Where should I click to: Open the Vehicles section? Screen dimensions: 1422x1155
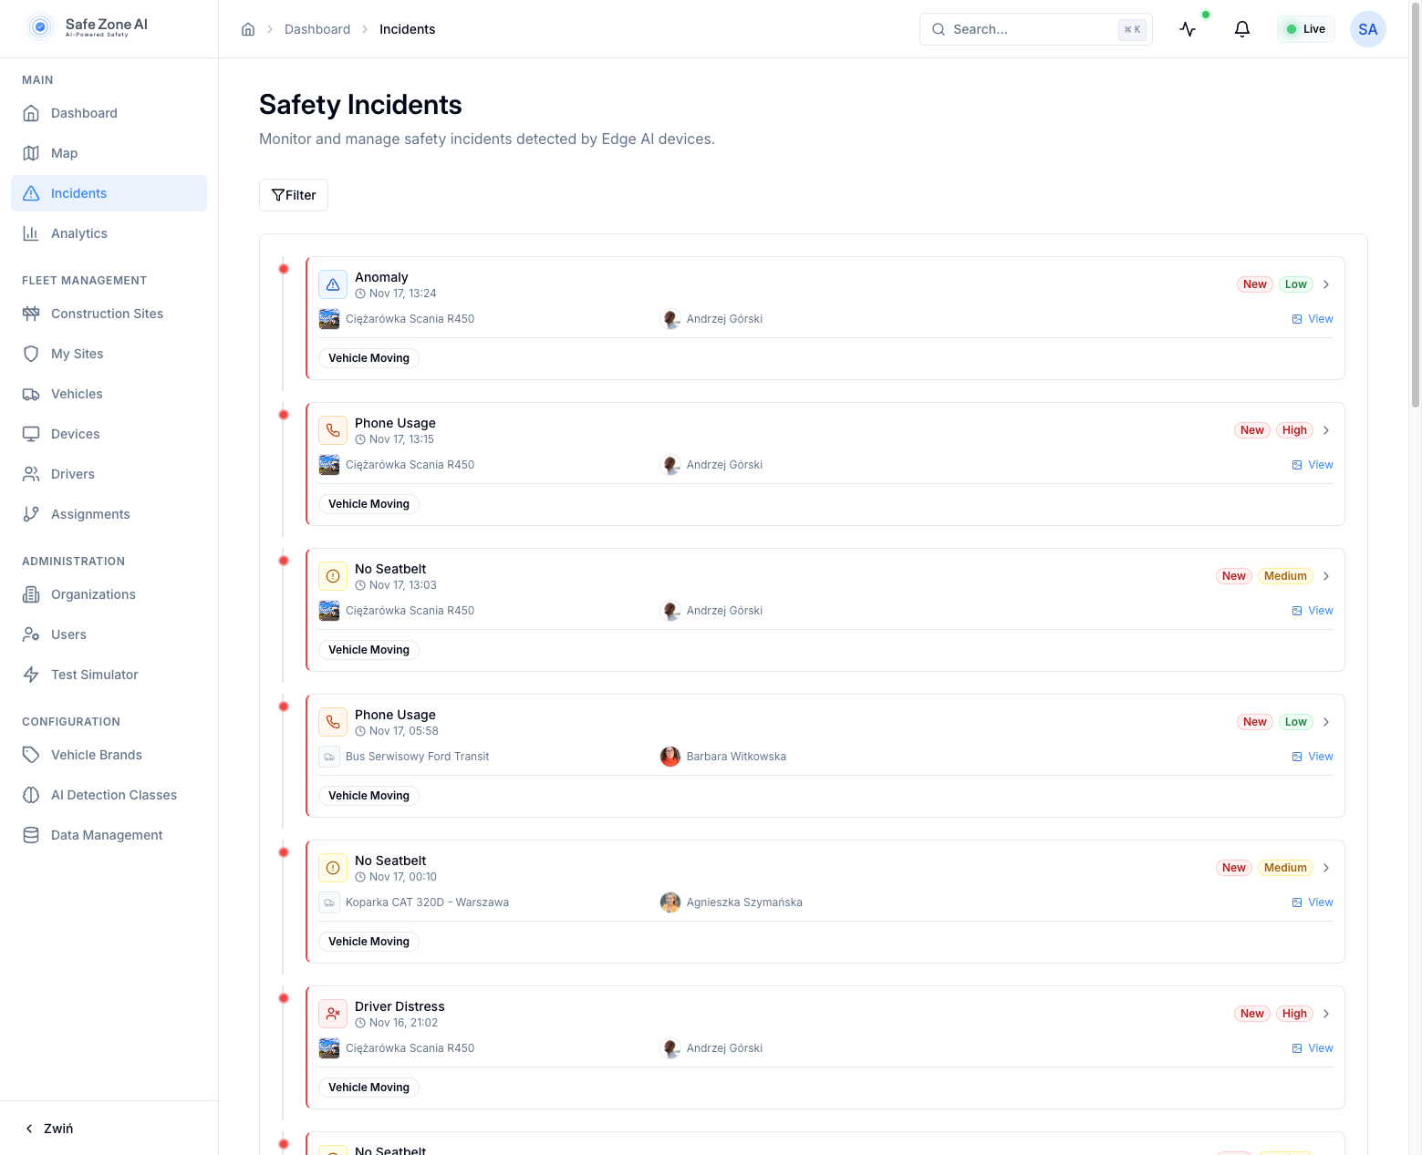pyautogui.click(x=77, y=393)
